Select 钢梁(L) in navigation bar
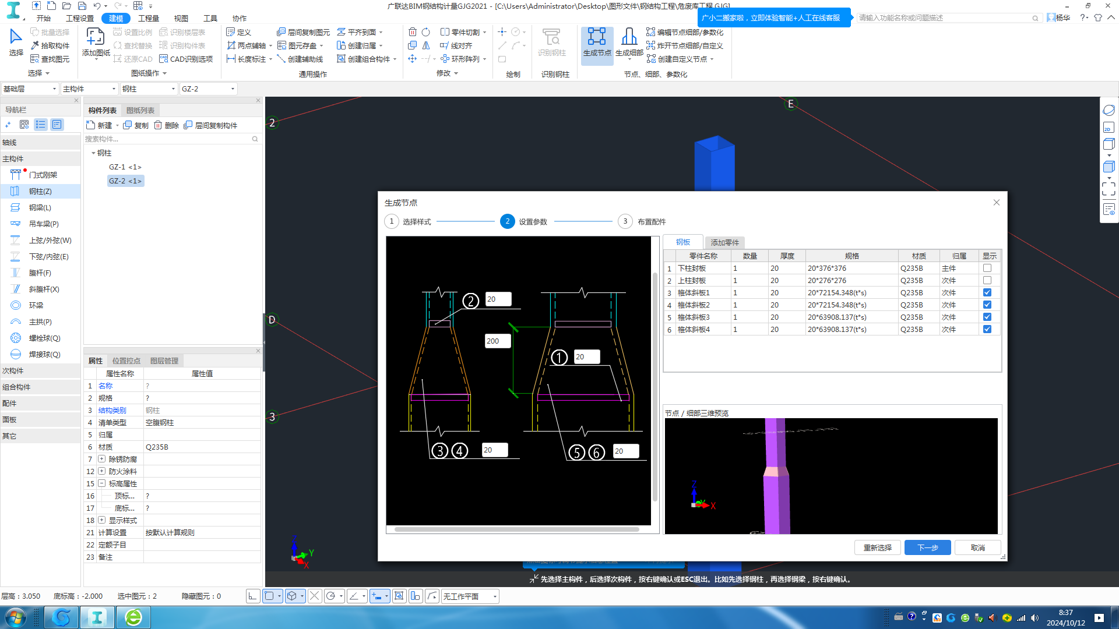This screenshot has width=1119, height=629. pos(41,207)
